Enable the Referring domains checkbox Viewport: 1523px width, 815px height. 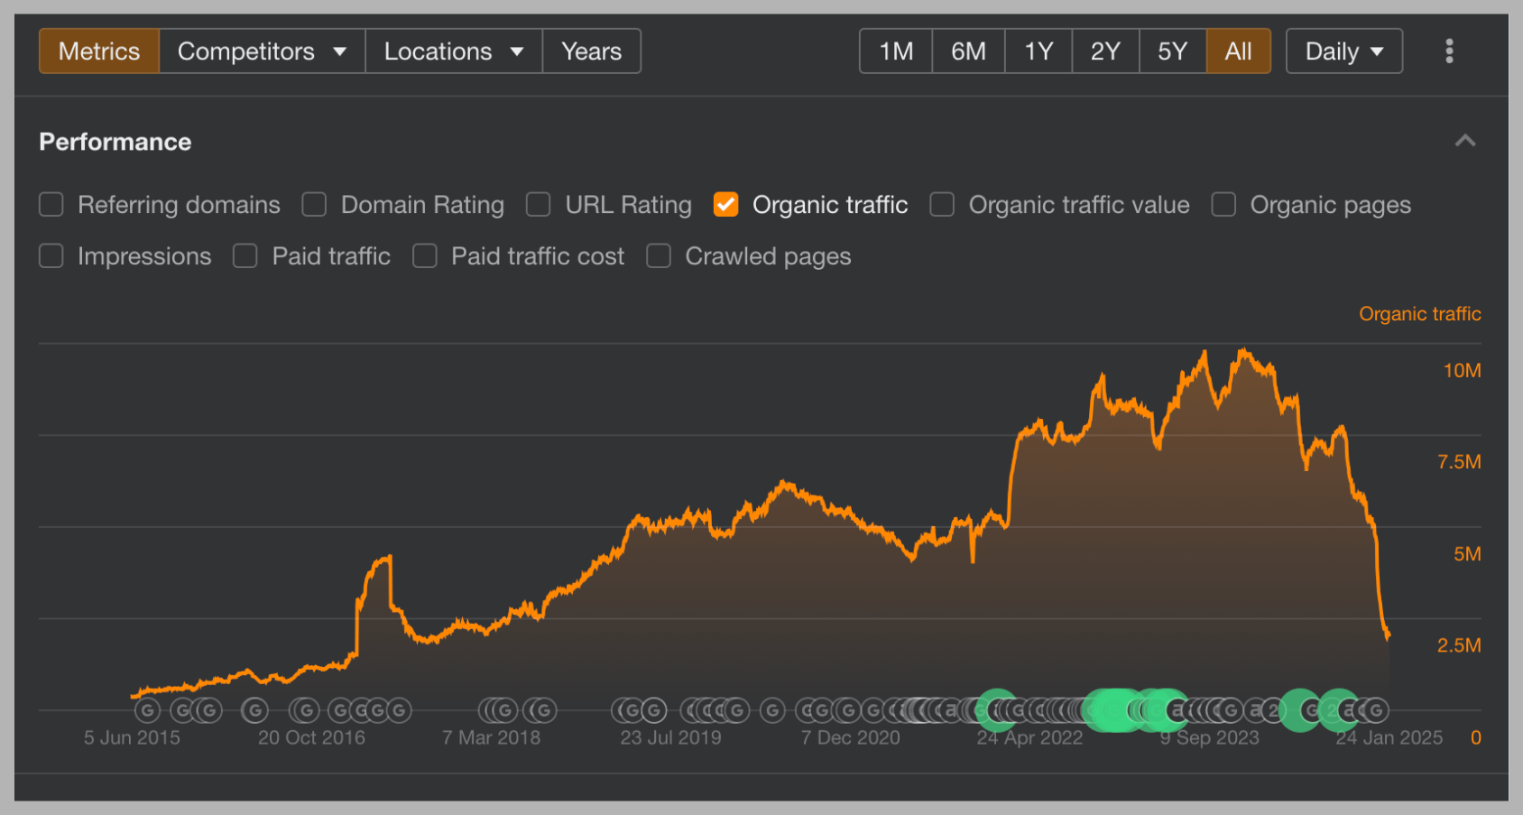[51, 205]
